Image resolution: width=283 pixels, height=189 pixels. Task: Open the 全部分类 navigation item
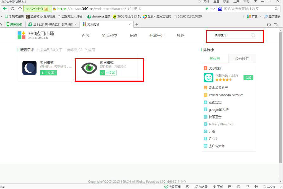109,35
